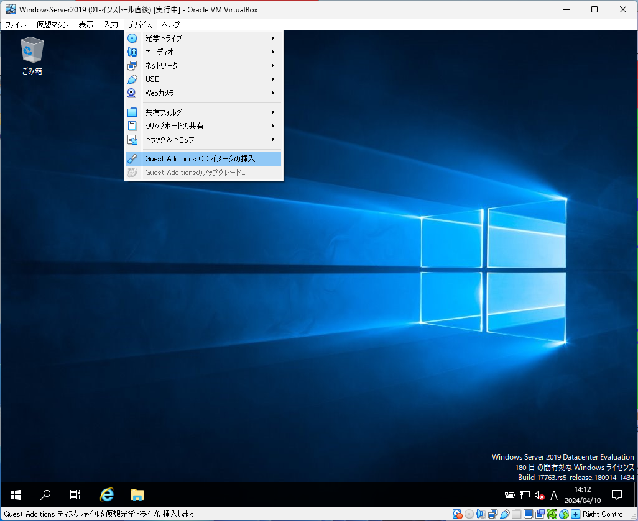Click the USB devices status bar icon

click(504, 514)
